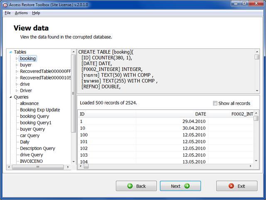Click date cell 30.04.2010

pyautogui.click(x=172, y=128)
